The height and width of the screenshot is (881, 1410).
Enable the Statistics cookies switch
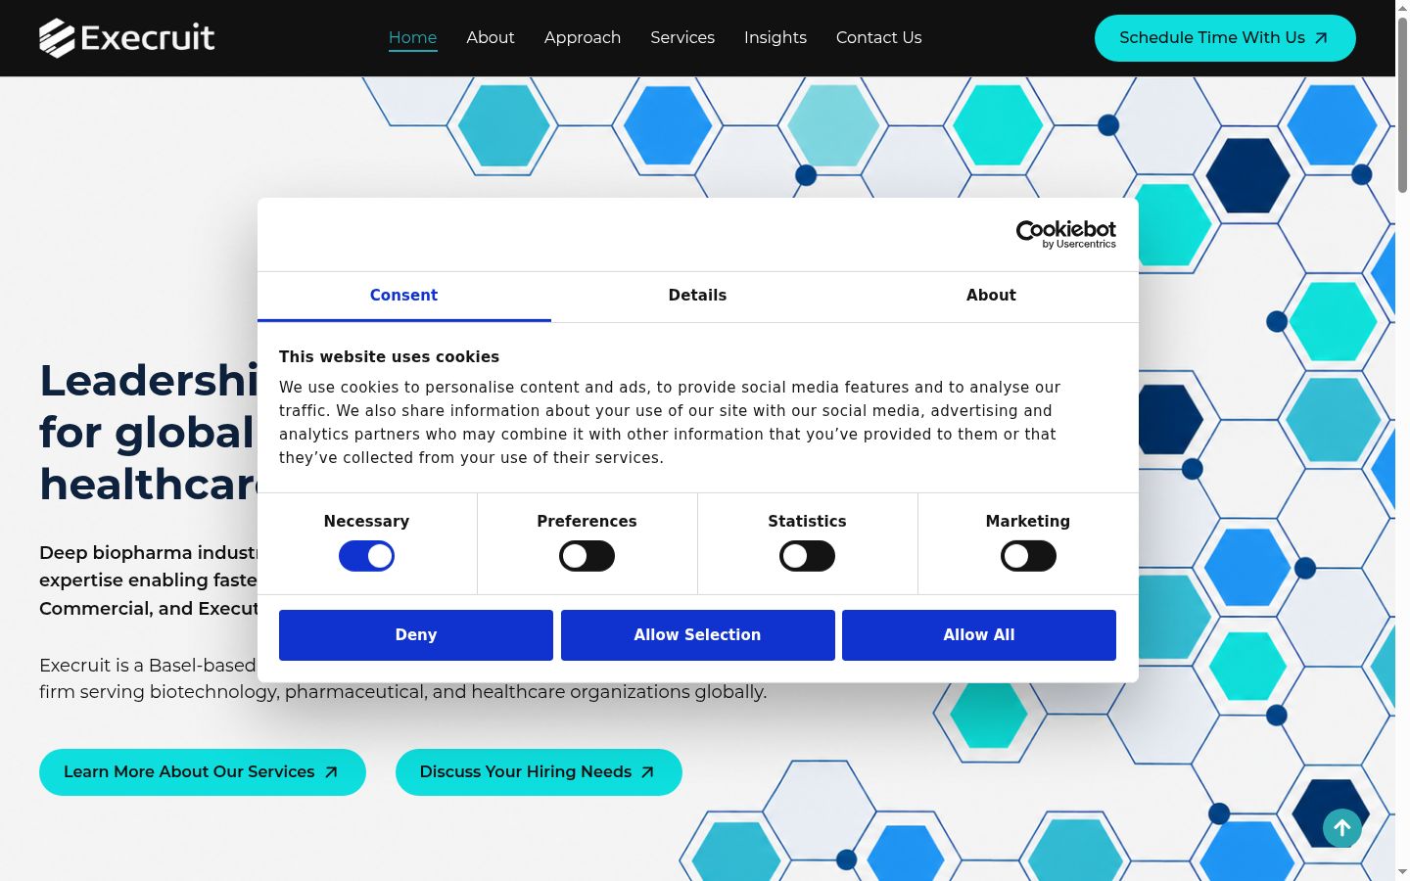tap(807, 556)
